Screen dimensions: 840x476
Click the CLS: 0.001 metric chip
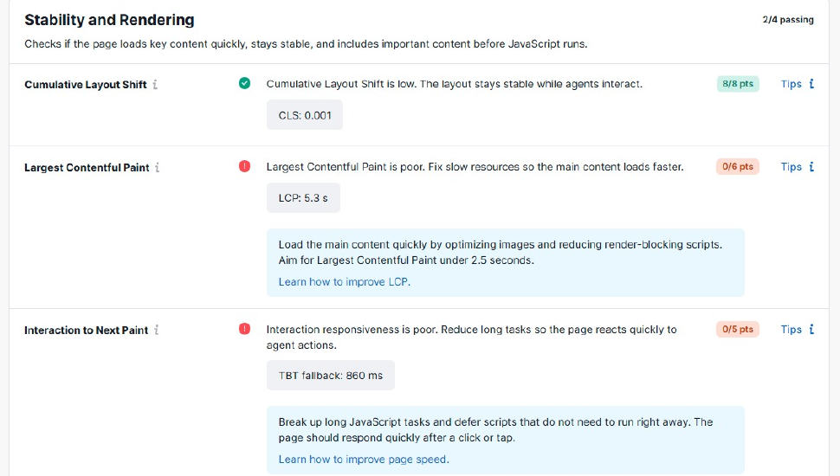tap(305, 115)
